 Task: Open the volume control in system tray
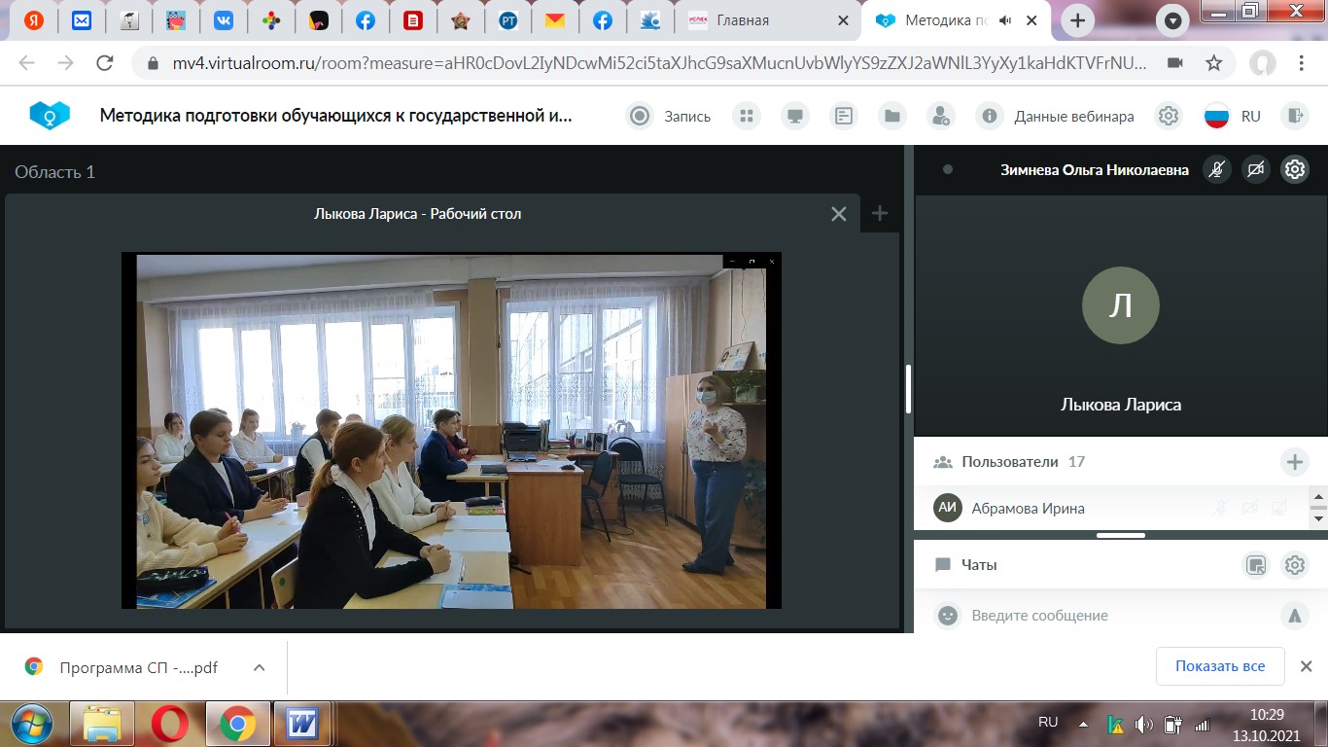point(1144,724)
